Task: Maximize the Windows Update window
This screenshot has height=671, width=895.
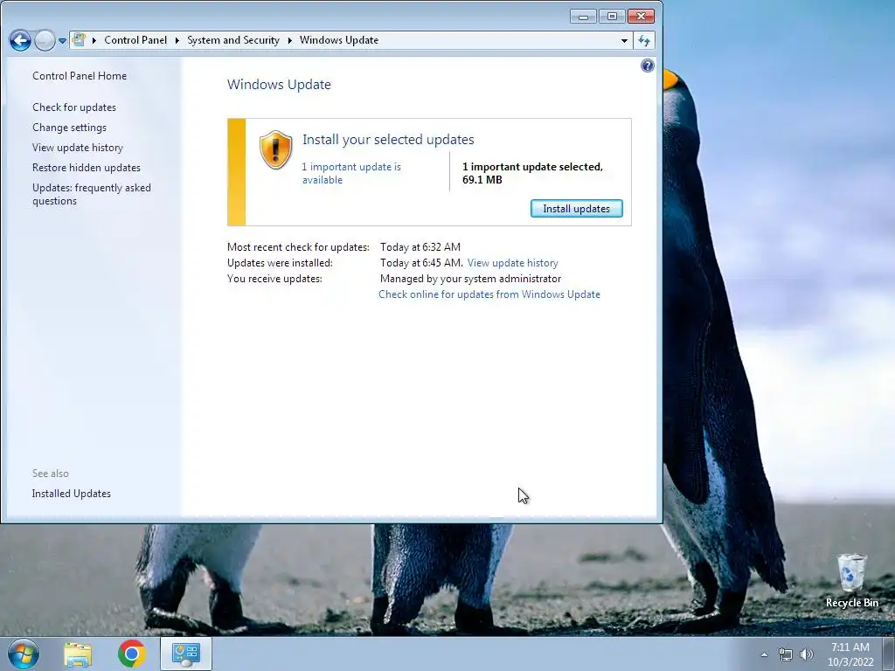Action: pos(612,17)
